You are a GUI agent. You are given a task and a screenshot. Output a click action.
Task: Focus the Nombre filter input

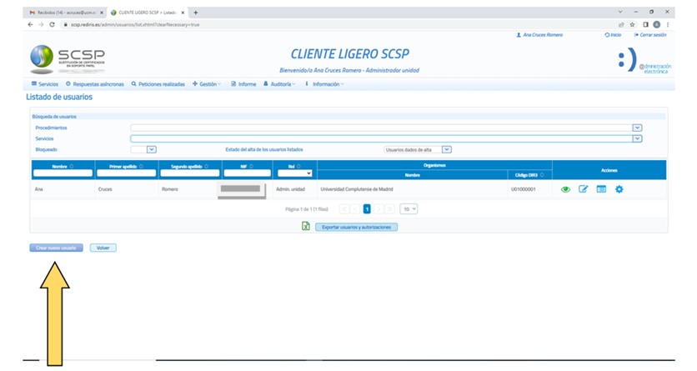63,173
